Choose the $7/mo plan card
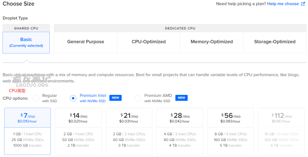Image resolution: width=308 pixels, height=157 pixels. 28,131
